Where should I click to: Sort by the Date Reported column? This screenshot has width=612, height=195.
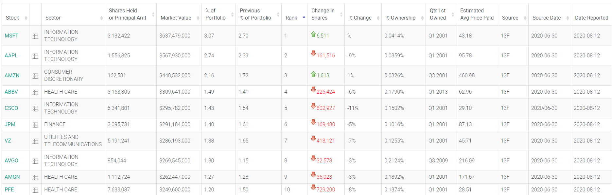[591, 15]
